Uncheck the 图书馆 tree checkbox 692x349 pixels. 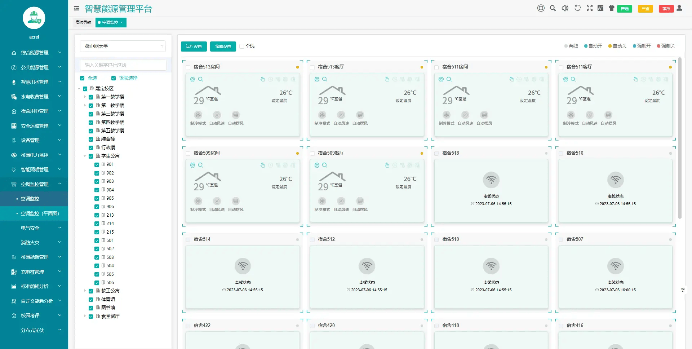91,308
